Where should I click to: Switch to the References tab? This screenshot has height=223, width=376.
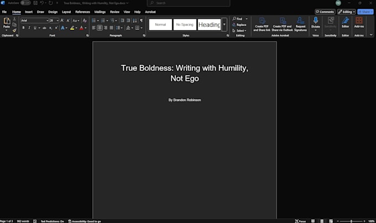83,12
